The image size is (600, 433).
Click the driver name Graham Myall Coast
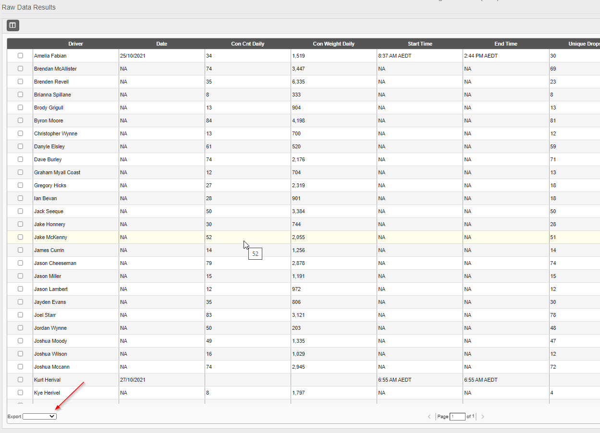57,172
